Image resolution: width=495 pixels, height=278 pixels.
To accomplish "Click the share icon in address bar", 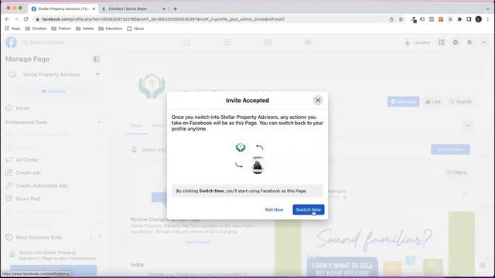I will [391, 19].
